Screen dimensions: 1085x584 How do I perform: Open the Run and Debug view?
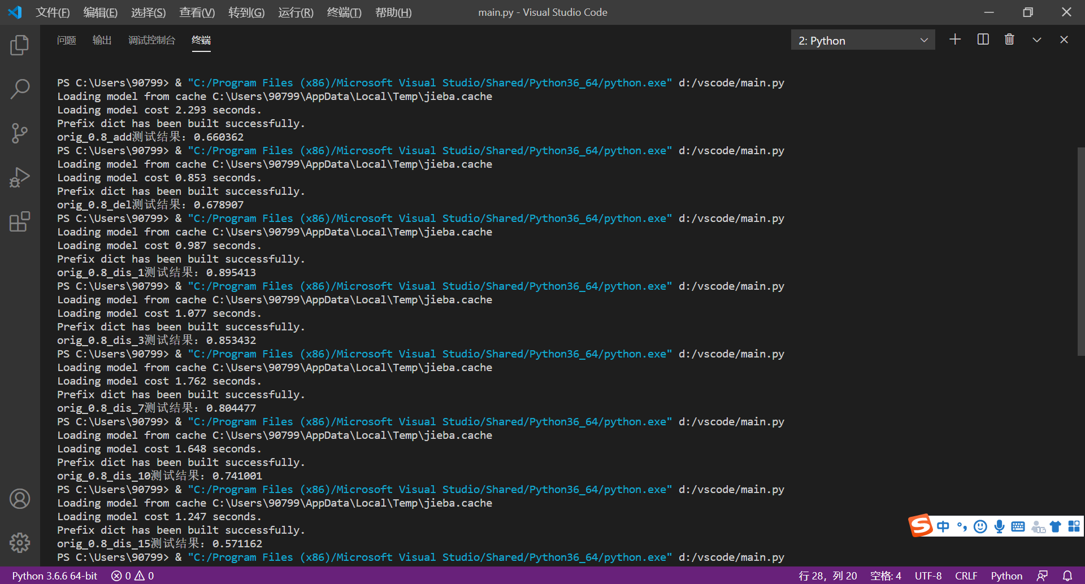(x=20, y=177)
